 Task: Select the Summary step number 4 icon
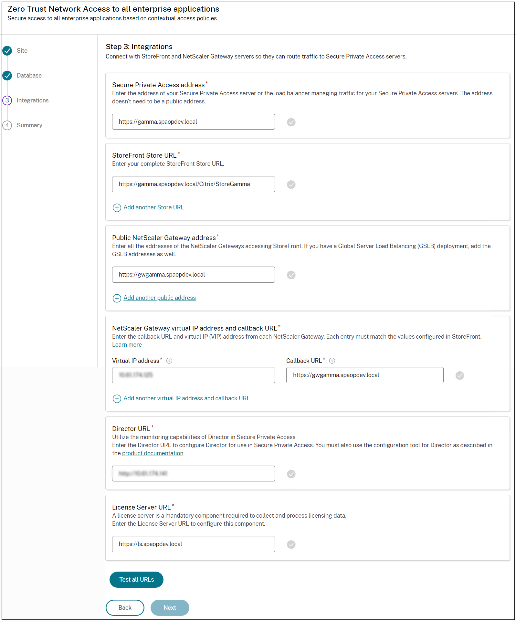point(7,125)
